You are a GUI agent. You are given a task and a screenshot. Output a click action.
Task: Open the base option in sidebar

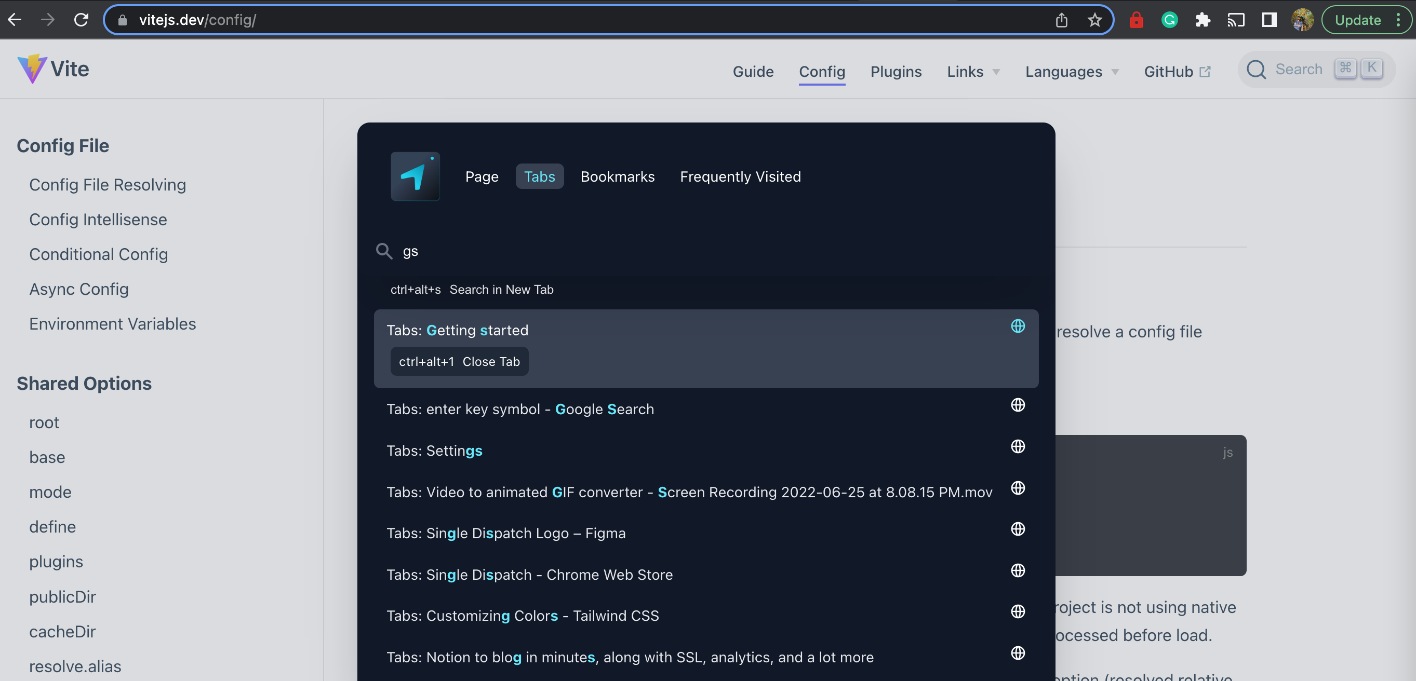click(x=47, y=457)
